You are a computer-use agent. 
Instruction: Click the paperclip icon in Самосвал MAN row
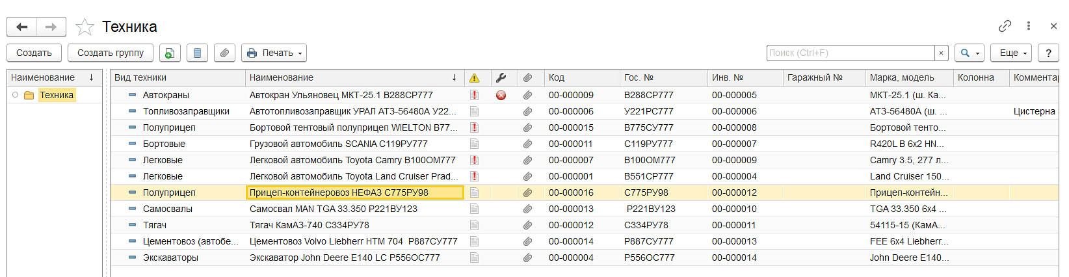point(527,209)
